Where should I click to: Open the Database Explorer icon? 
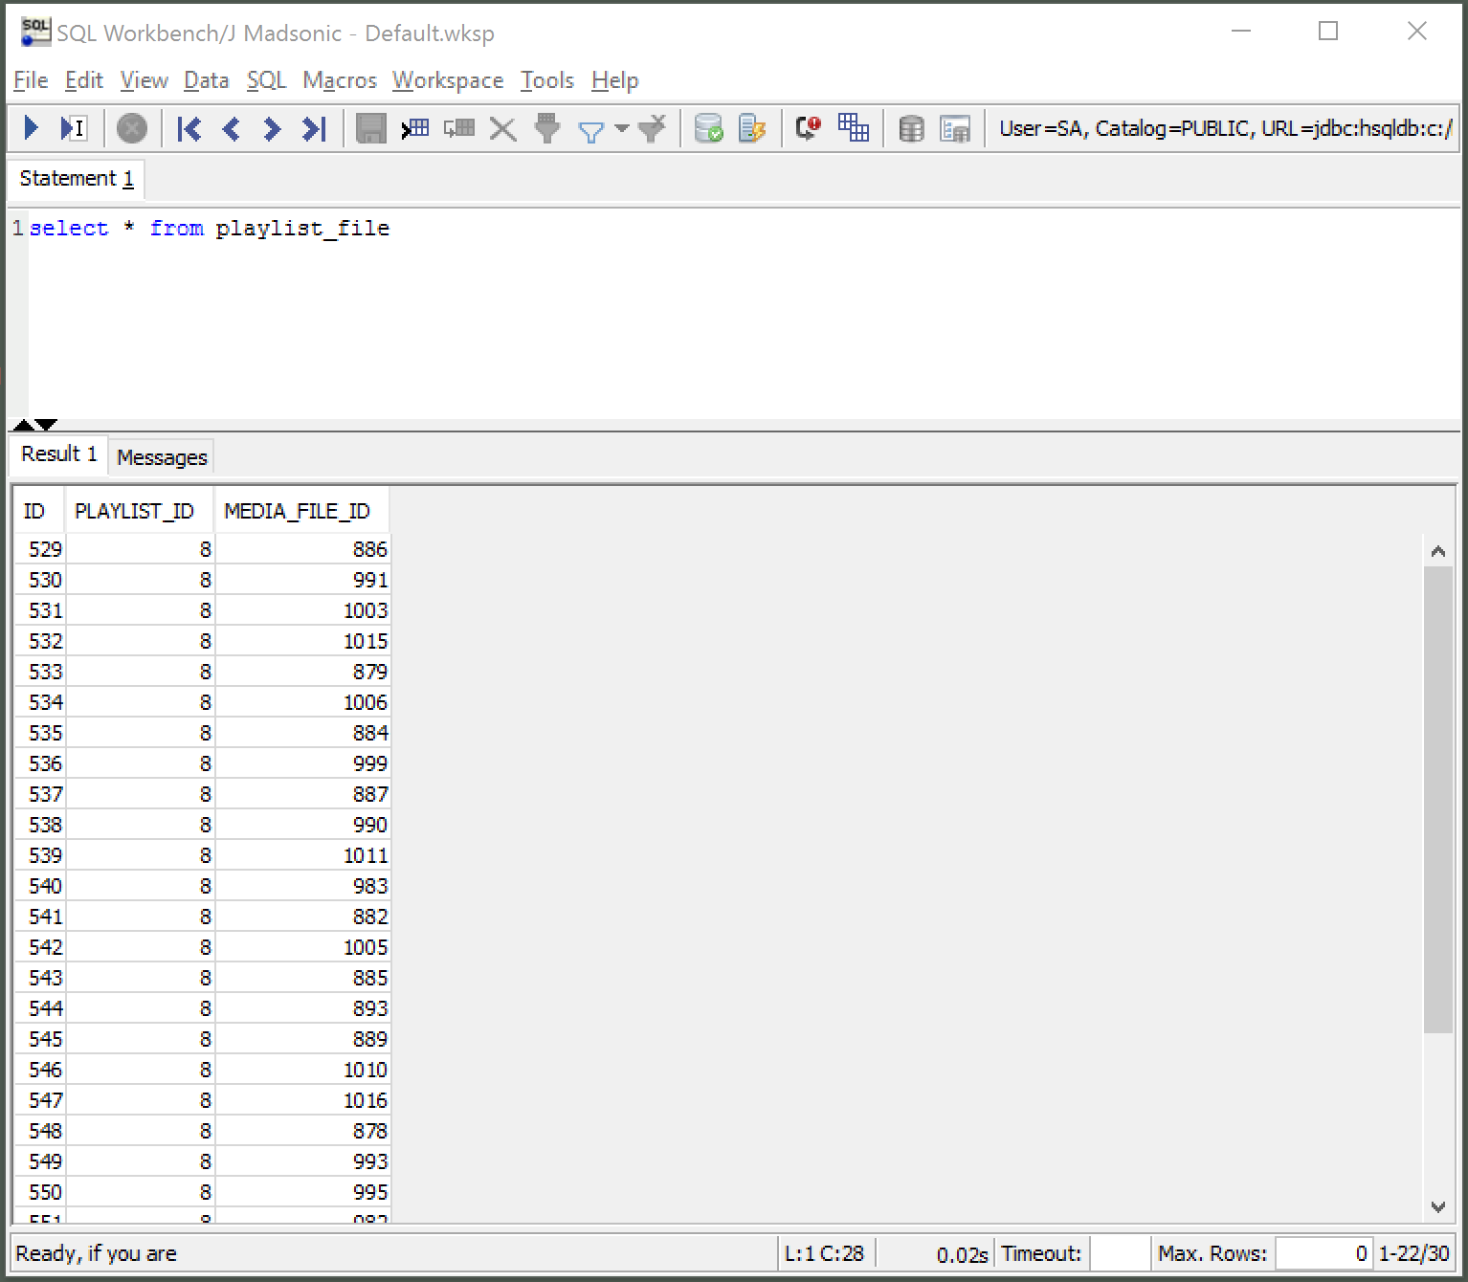911,128
